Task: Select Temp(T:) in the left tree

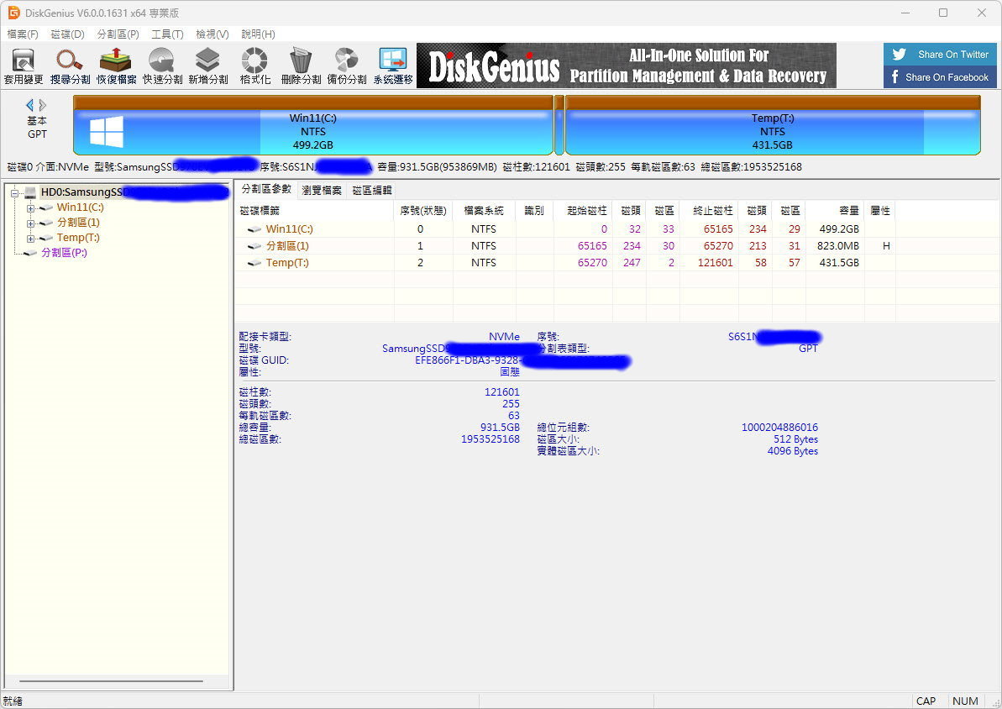Action: (78, 237)
